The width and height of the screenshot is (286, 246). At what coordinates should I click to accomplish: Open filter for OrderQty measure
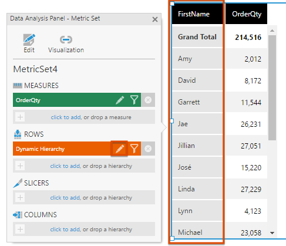pos(134,100)
